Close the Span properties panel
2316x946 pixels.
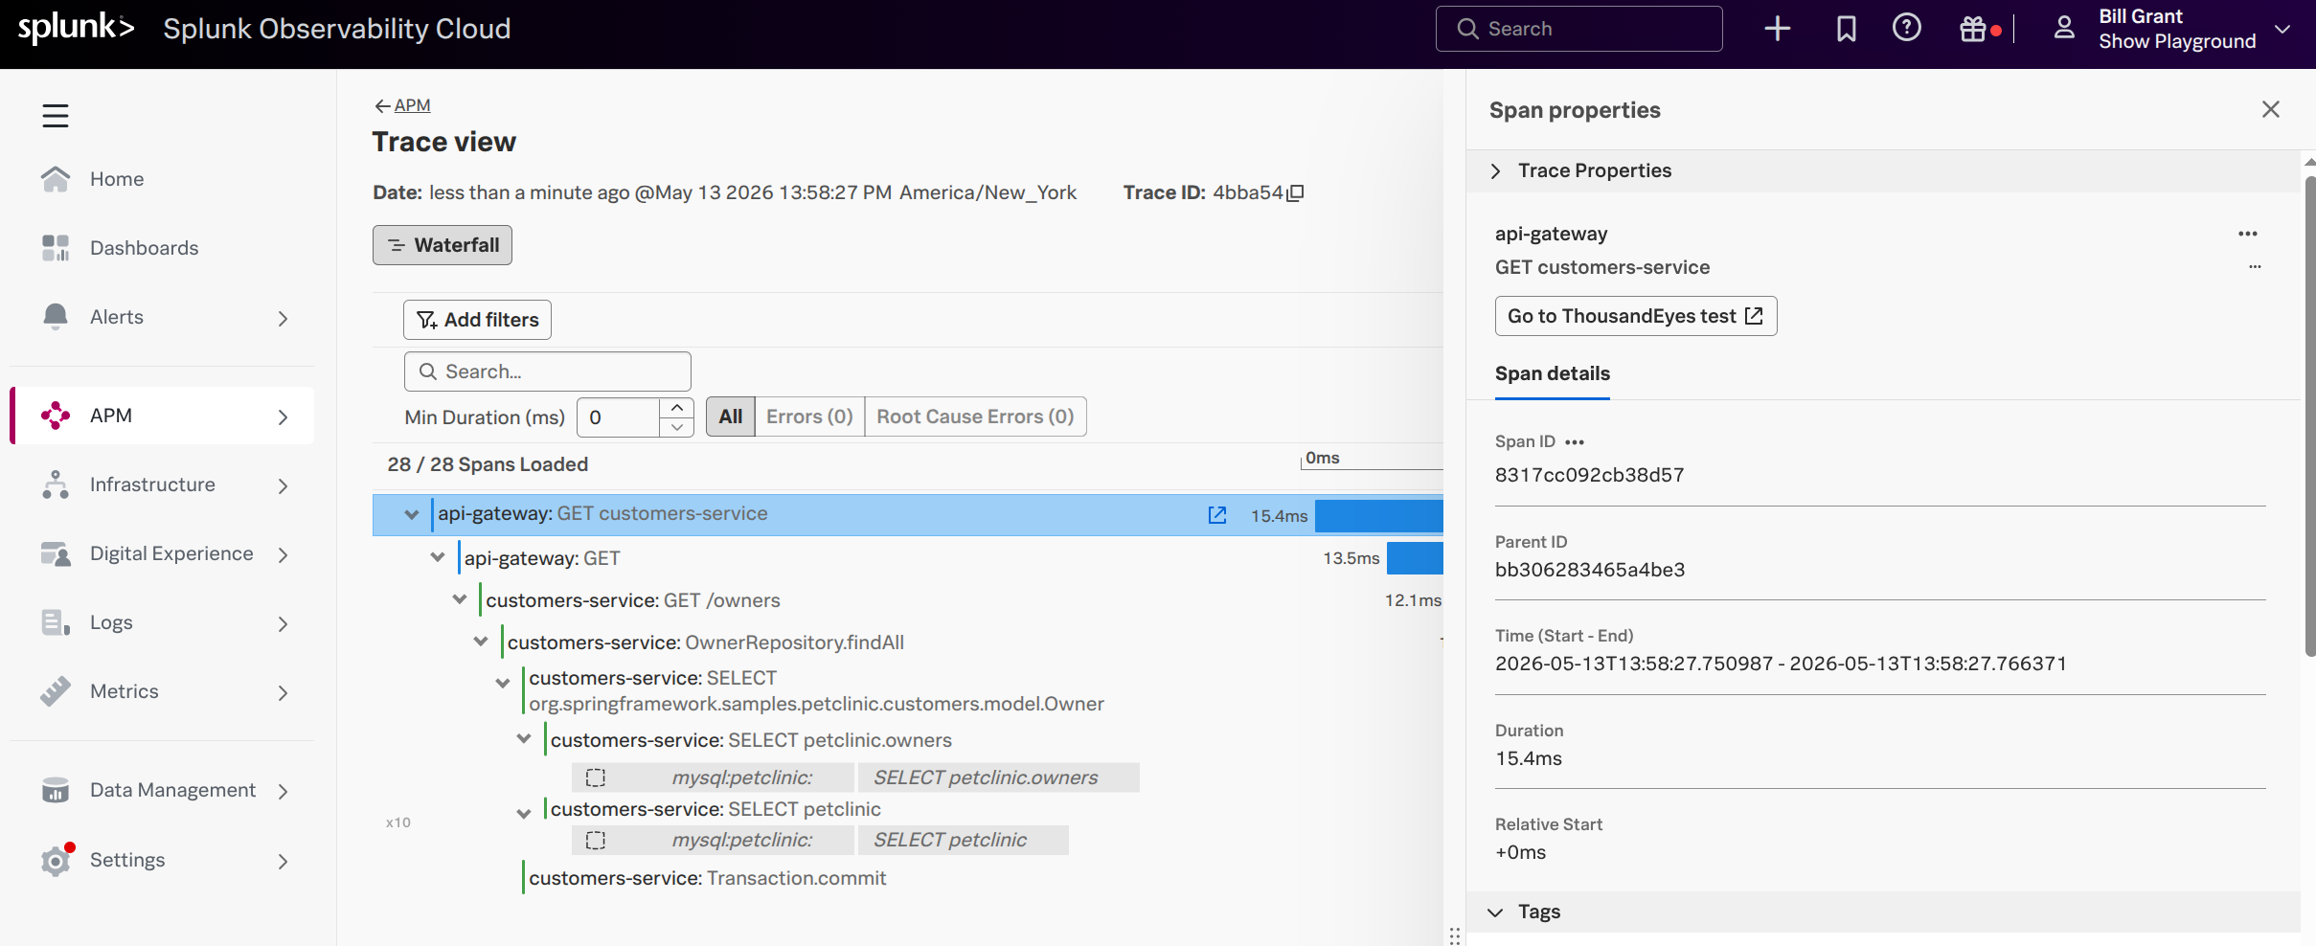2270,109
